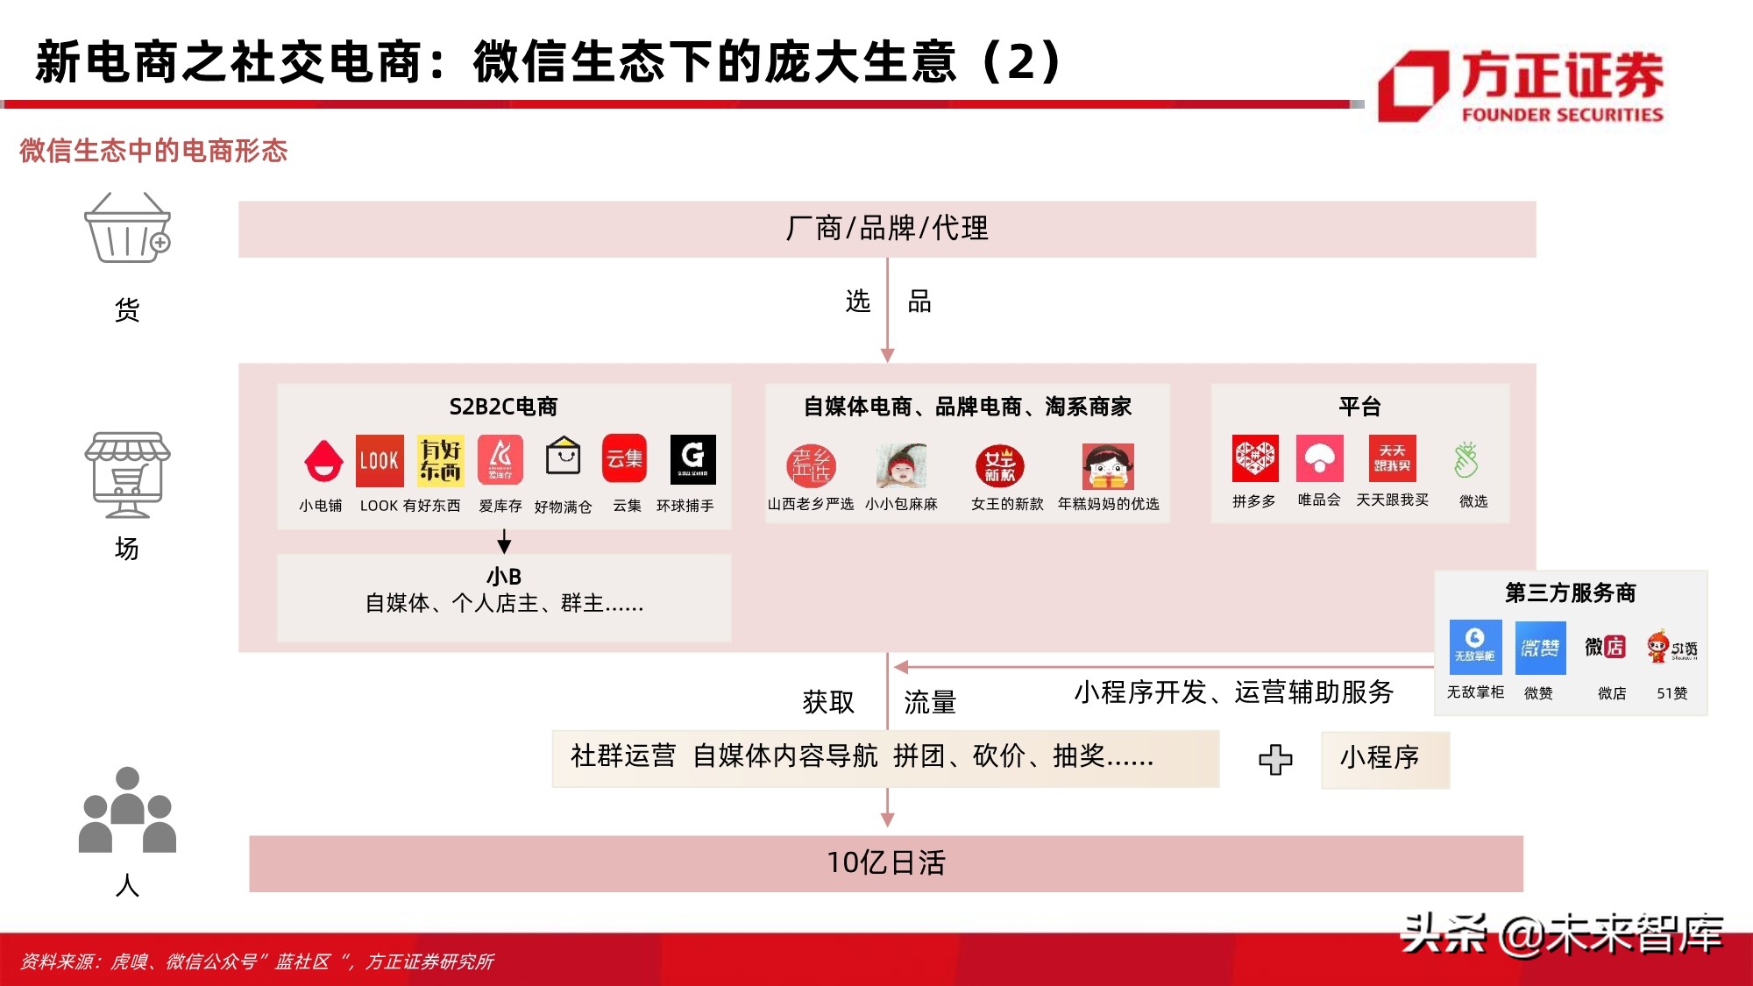Click the 资料来源 footer text
The width and height of the screenshot is (1753, 986).
click(257, 961)
